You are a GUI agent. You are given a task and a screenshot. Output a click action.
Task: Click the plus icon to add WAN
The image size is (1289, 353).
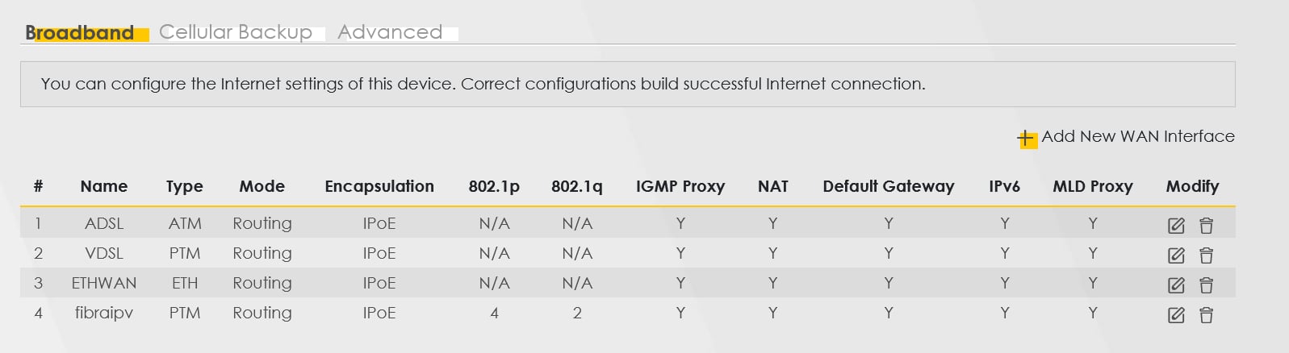click(1026, 139)
